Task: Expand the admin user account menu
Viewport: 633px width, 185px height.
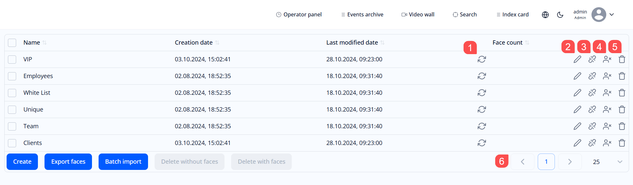Action: [611, 15]
